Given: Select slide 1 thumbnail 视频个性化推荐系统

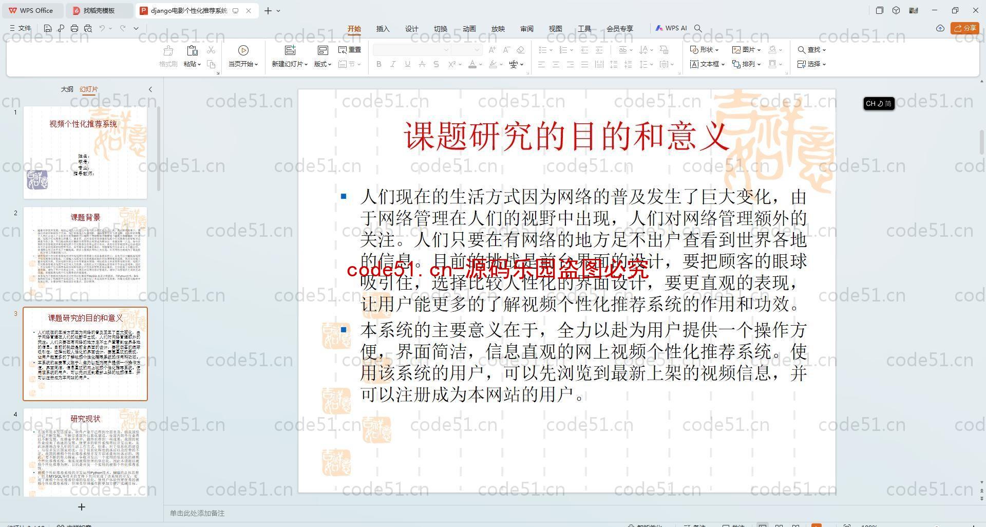Looking at the screenshot, I should pyautogui.click(x=85, y=152).
